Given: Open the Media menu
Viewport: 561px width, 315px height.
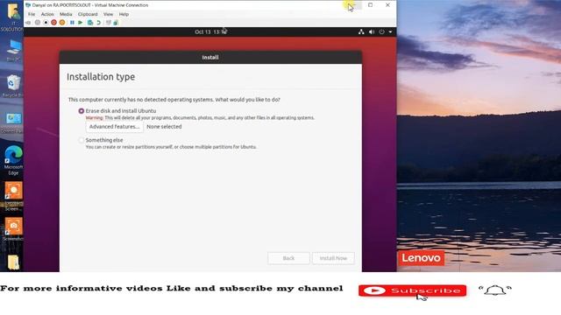Looking at the screenshot, I should pyautogui.click(x=66, y=14).
